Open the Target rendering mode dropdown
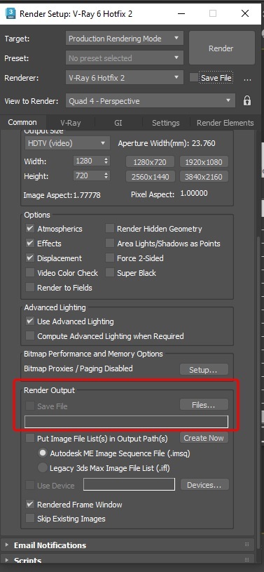This screenshot has width=264, height=572. tap(125, 39)
